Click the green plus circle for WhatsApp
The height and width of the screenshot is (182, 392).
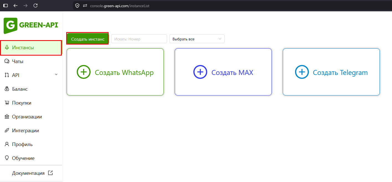tap(84, 72)
